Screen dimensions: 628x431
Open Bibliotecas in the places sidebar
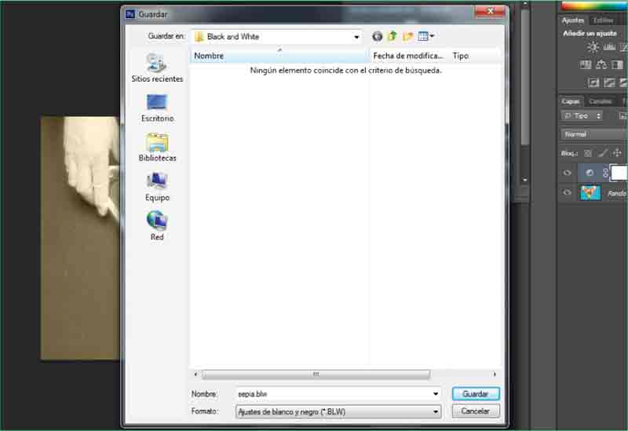(157, 147)
